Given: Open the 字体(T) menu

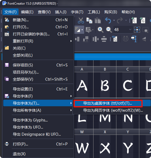Looking at the screenshot, I should click(77, 12).
